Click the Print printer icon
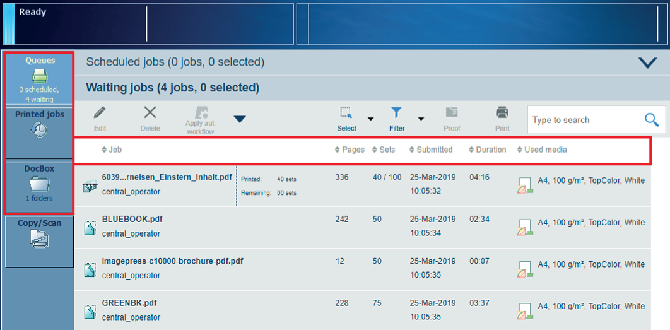 point(502,114)
